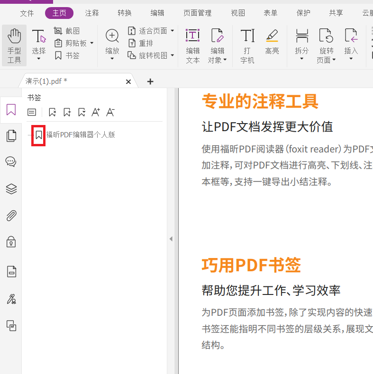Expand the Rotate View (旋转视图) dropdown
Viewport: 373px width, 374px height.
pos(173,55)
